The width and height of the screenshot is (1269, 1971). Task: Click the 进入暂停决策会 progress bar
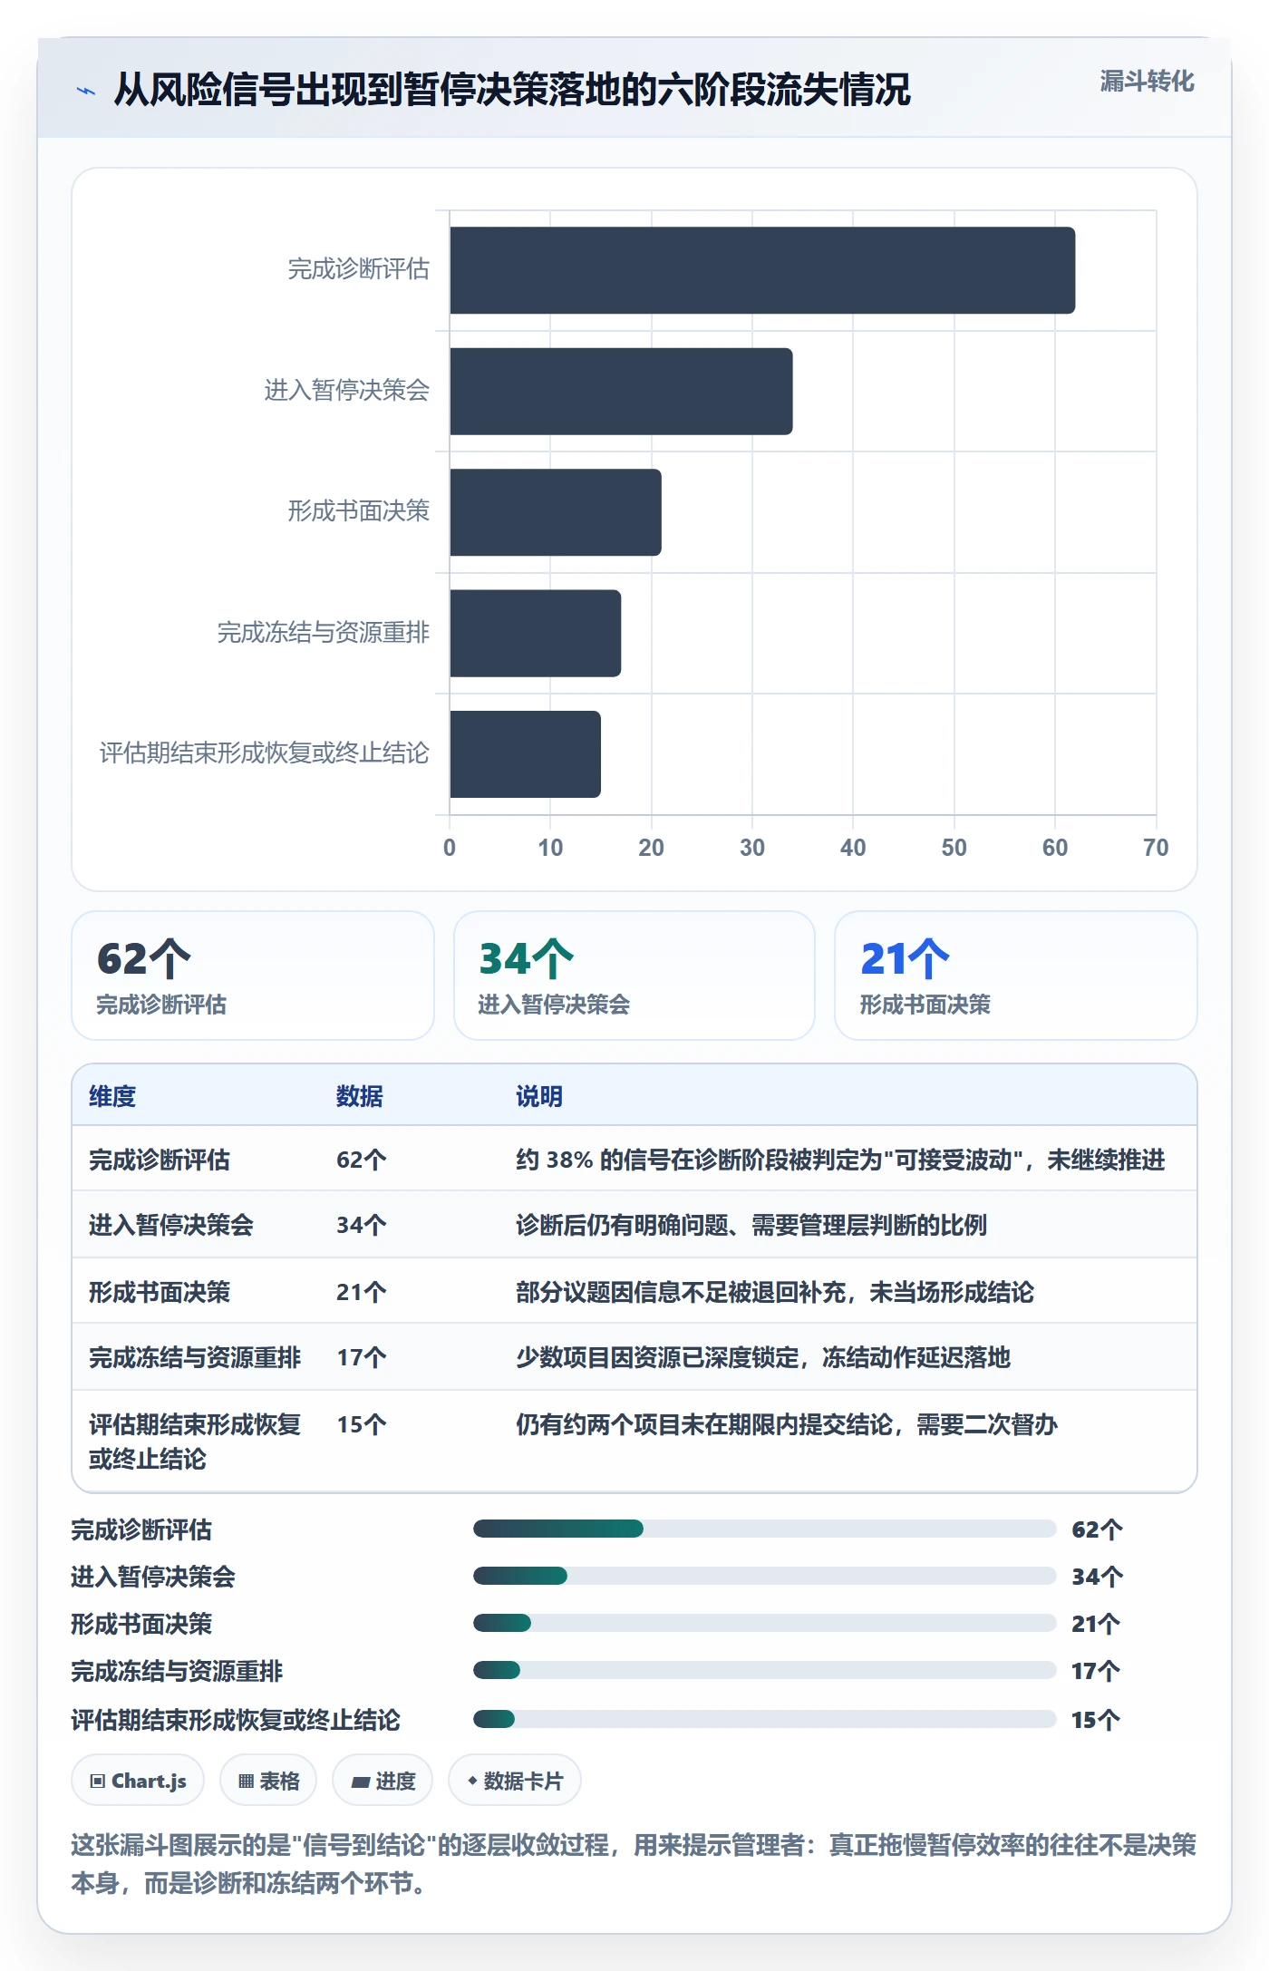[x=765, y=1576]
